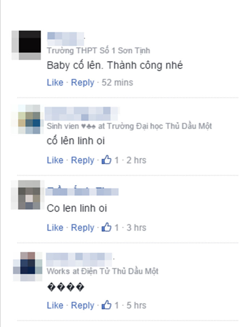This screenshot has width=239, height=327.
Task: Like the comment posted 5 hrs ago
Action: click(55, 305)
